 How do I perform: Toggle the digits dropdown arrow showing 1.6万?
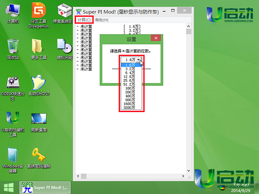click(139, 60)
